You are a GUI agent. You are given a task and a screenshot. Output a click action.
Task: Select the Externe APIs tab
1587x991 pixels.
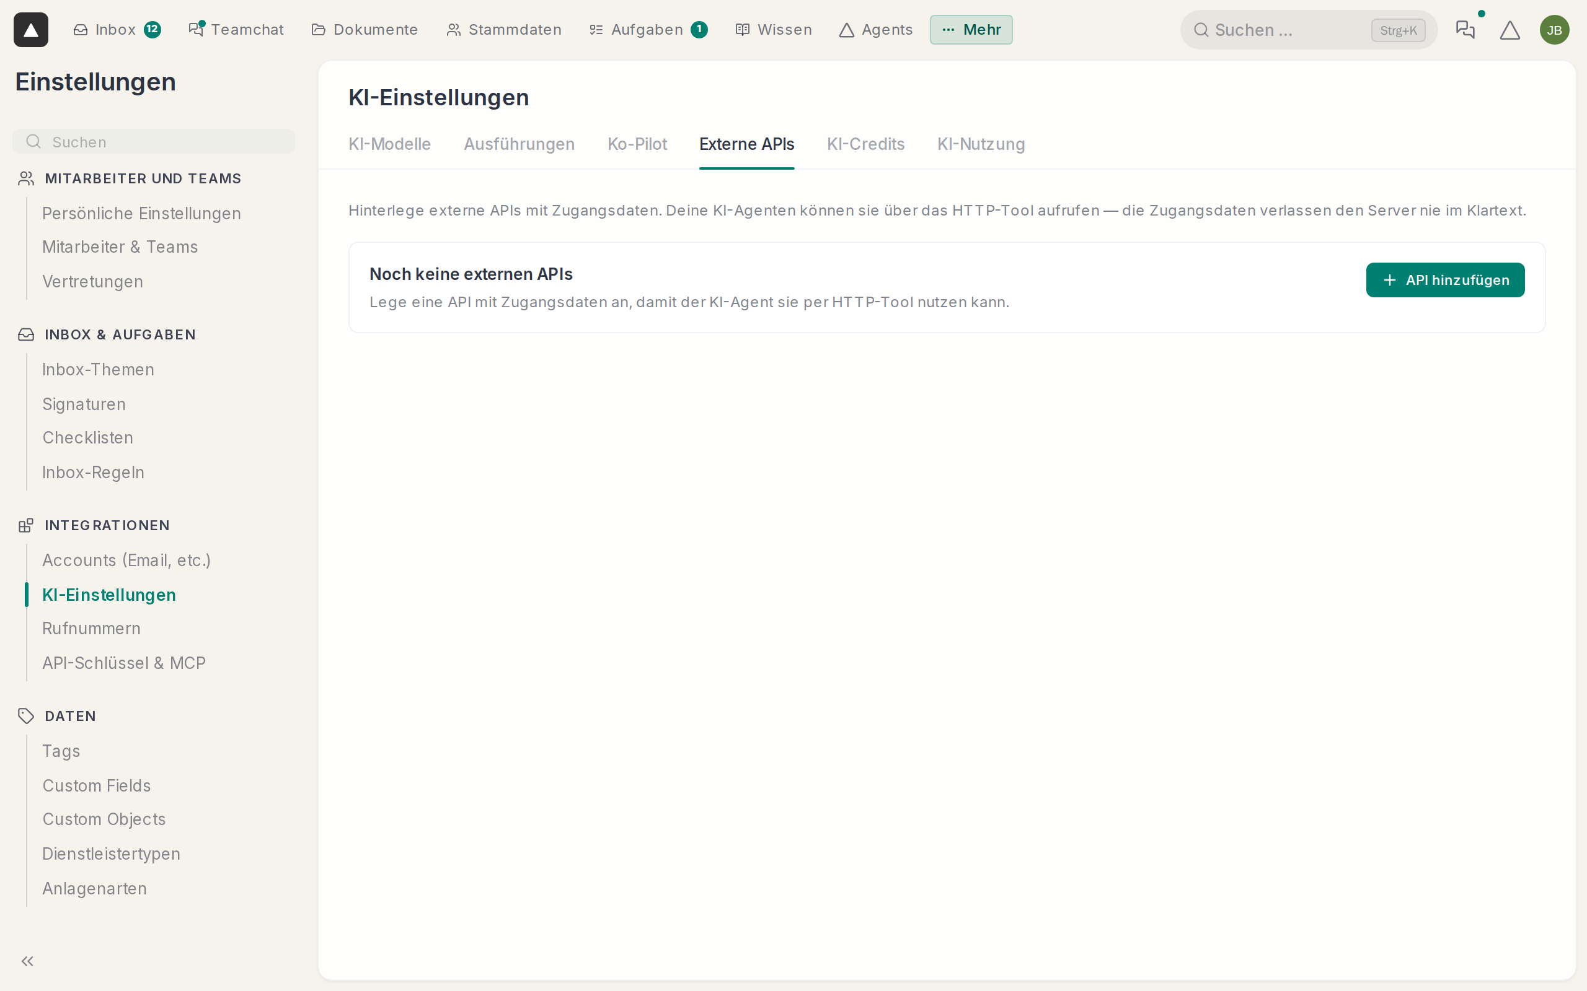tap(746, 144)
